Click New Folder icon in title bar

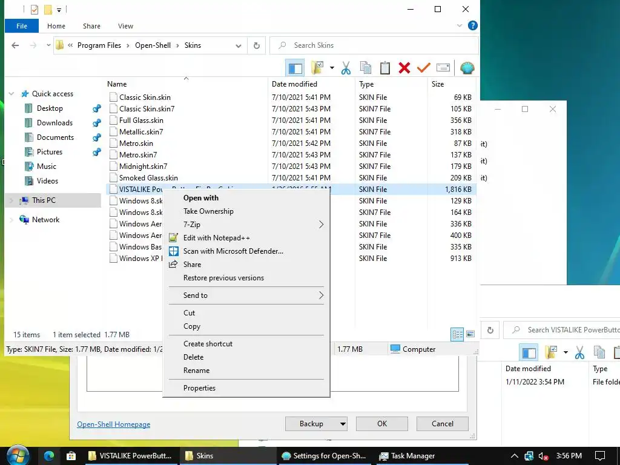48,9
